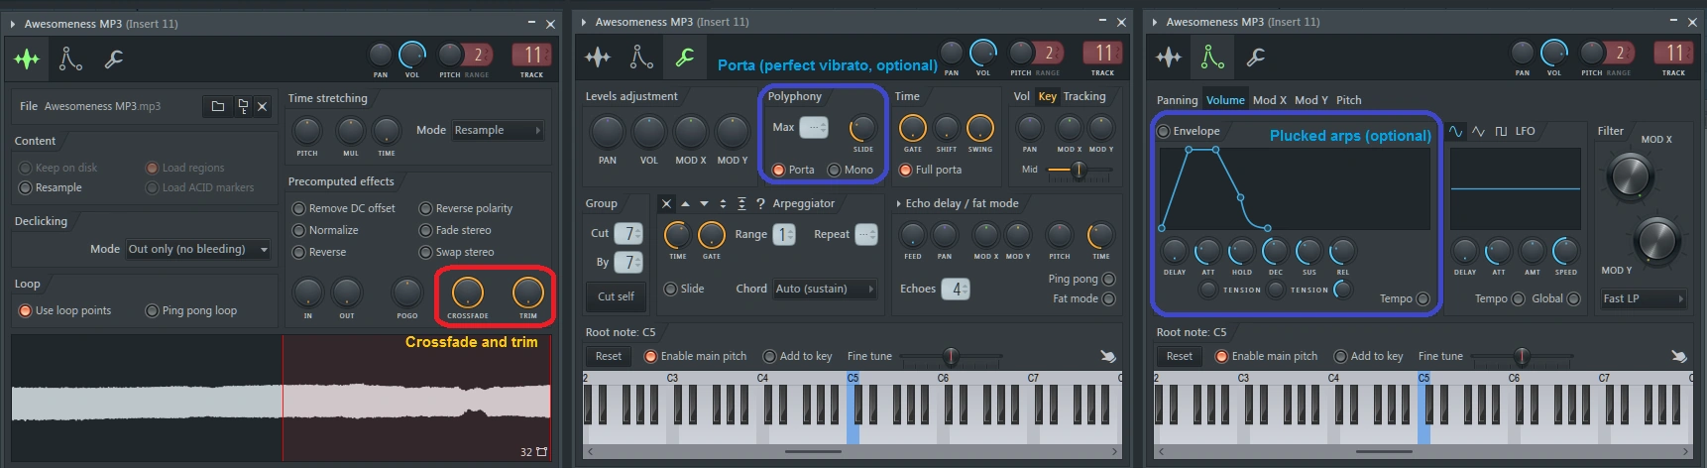Click the Fine tune slider in right window
1707x468 pixels.
tap(1521, 356)
